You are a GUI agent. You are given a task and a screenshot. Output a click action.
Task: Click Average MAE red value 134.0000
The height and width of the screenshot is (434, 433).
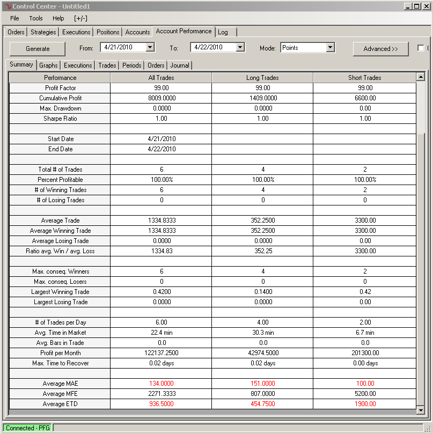(162, 384)
